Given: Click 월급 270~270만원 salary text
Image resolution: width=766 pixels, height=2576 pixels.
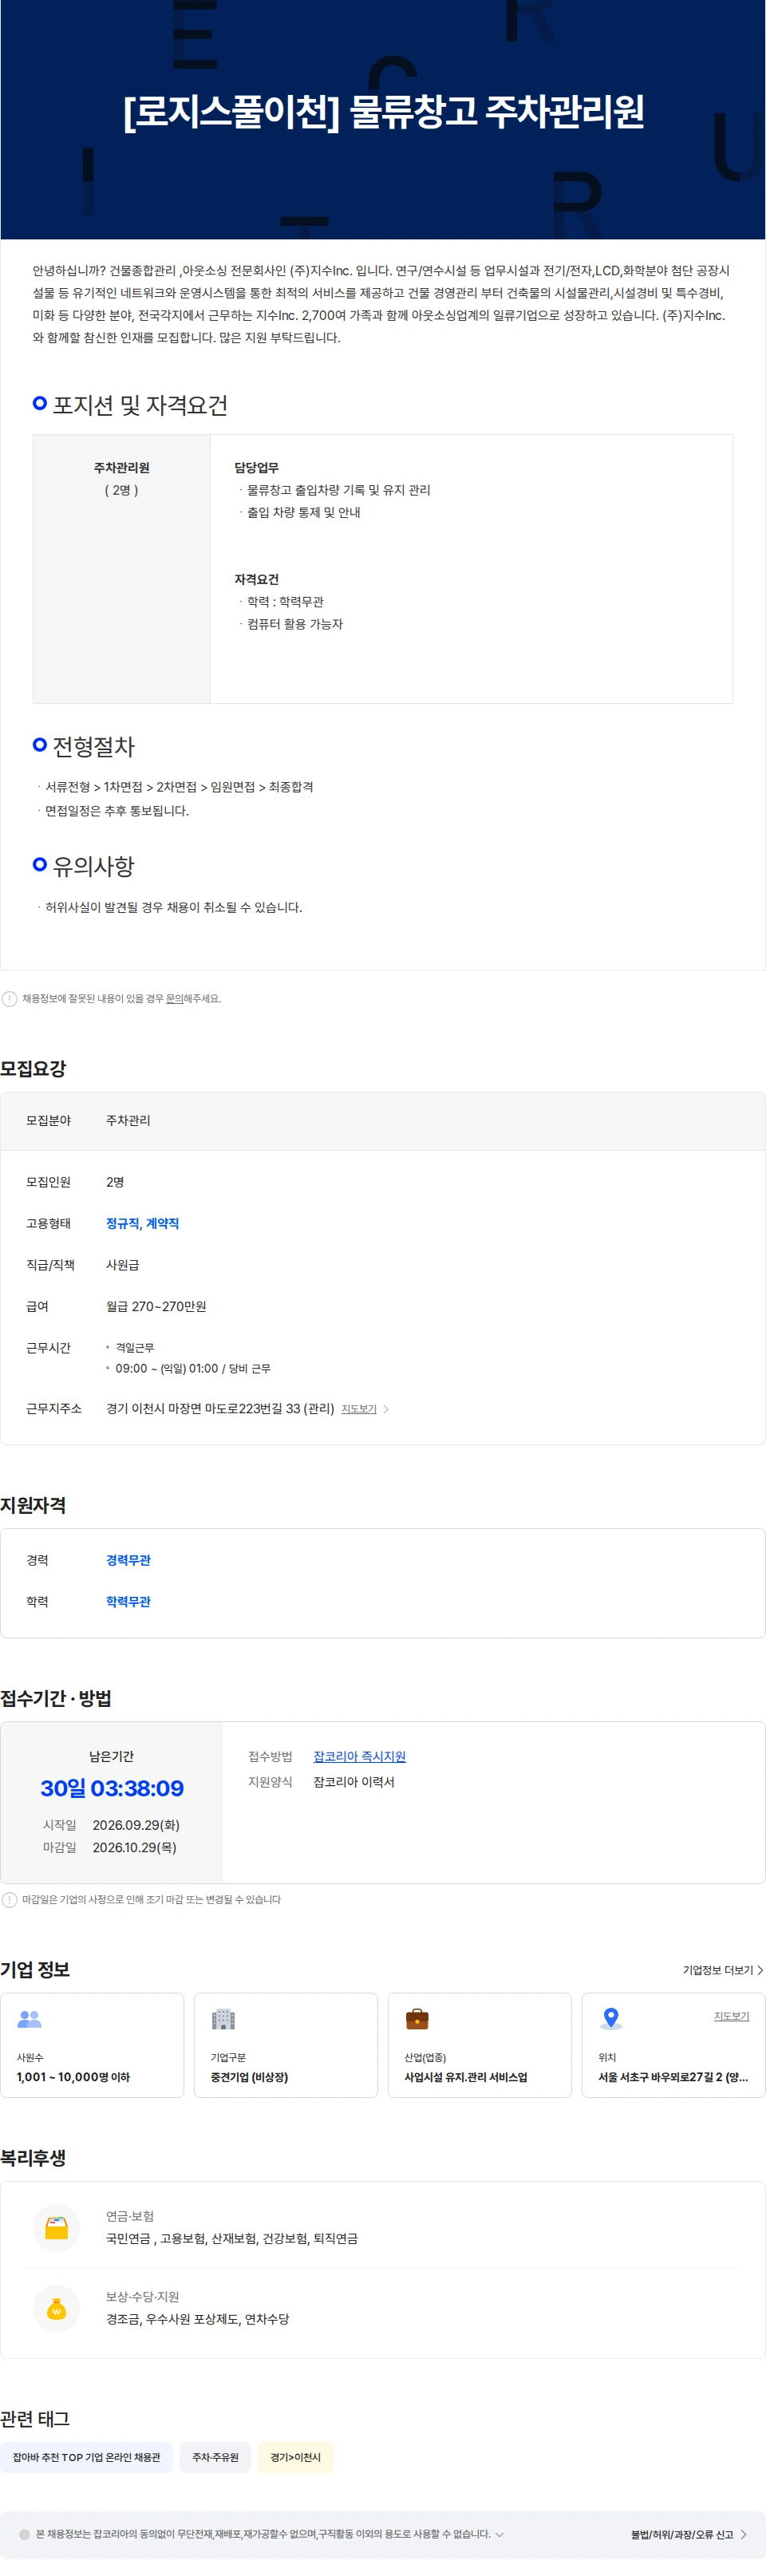Looking at the screenshot, I should (156, 1306).
